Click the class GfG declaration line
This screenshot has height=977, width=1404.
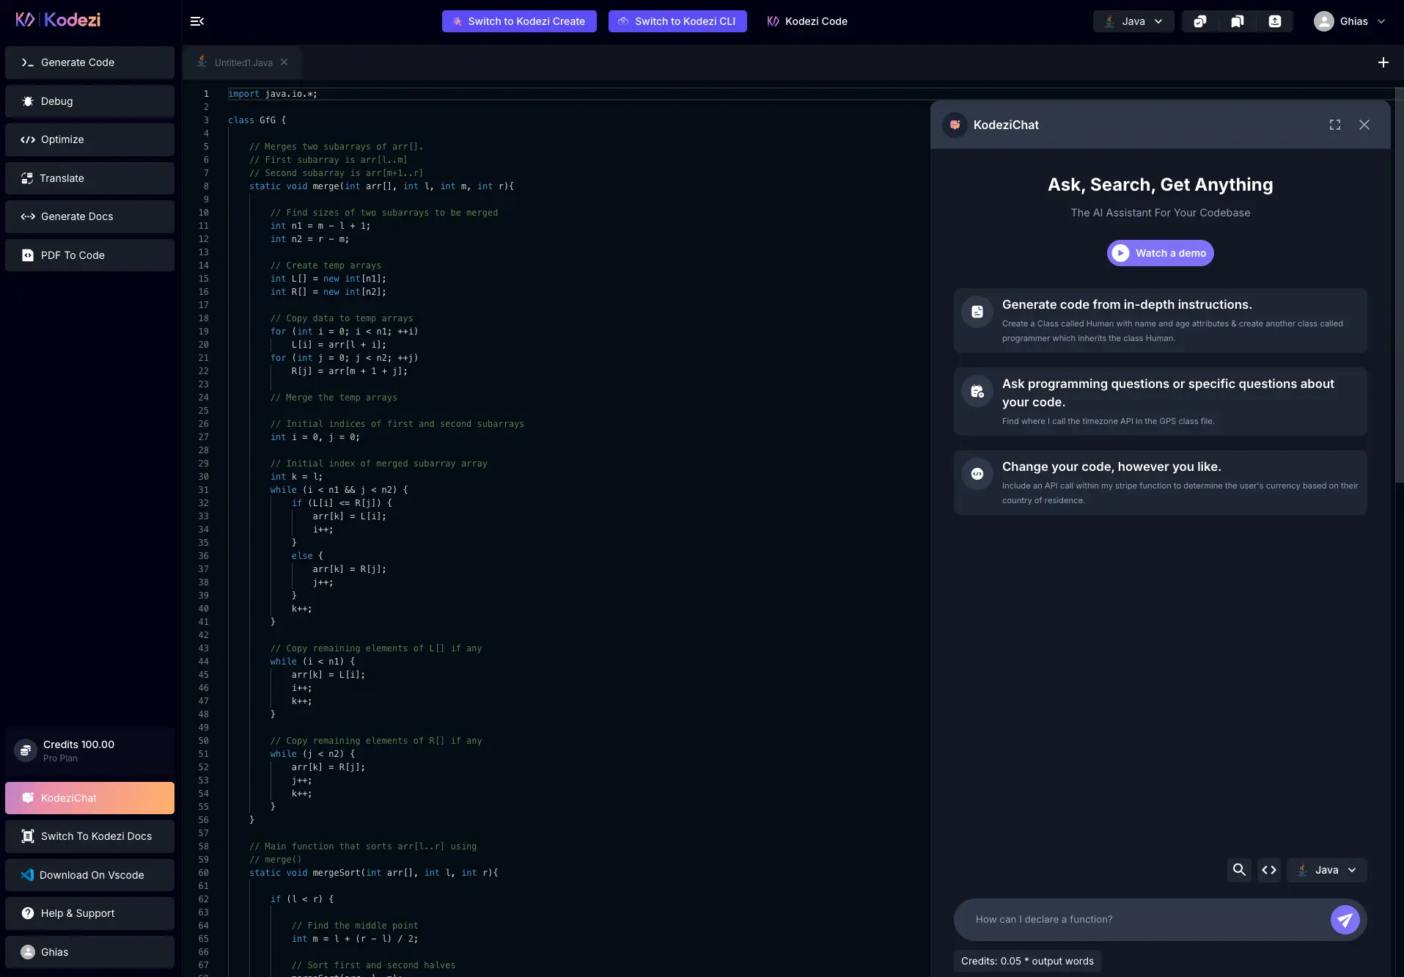pos(257,120)
